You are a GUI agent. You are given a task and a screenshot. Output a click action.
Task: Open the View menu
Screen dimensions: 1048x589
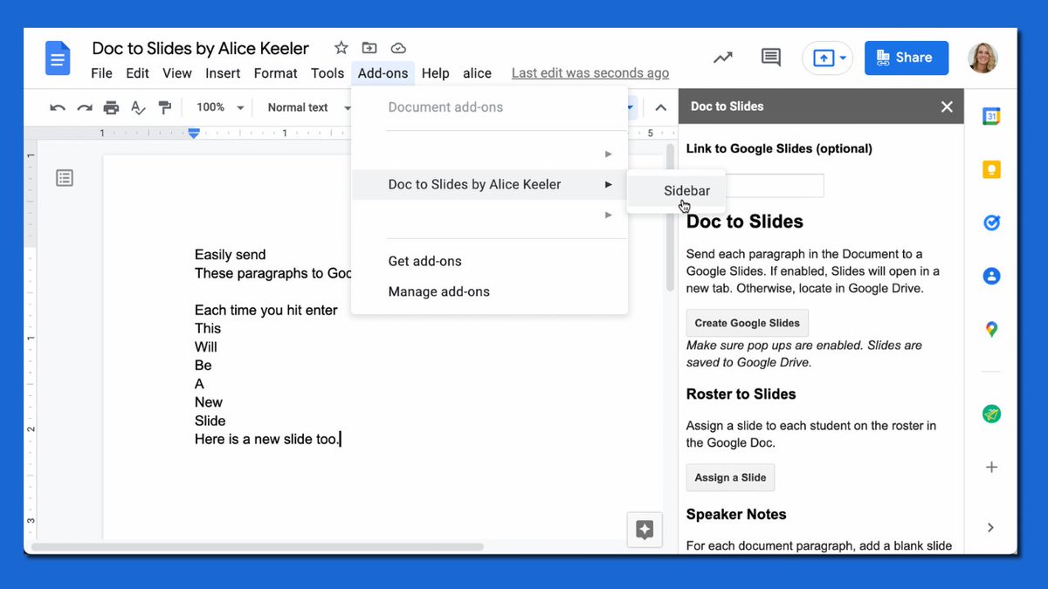pos(177,73)
